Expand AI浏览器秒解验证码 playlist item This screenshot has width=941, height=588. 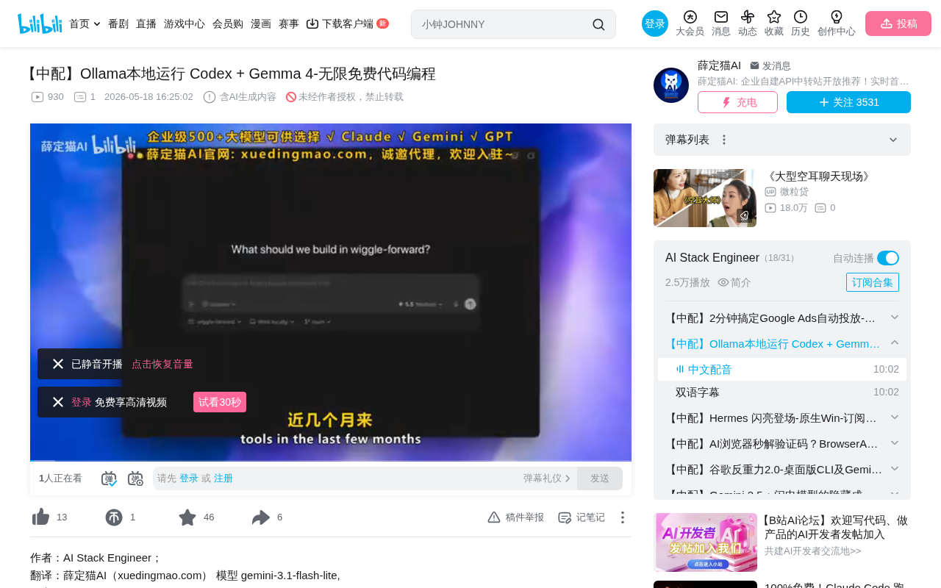895,442
